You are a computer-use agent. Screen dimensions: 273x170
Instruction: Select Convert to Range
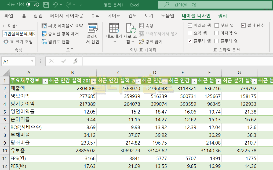tap(55, 42)
